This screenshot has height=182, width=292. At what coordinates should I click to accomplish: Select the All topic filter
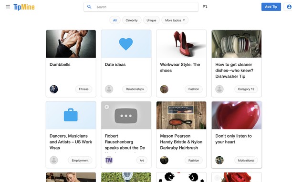(x=115, y=20)
